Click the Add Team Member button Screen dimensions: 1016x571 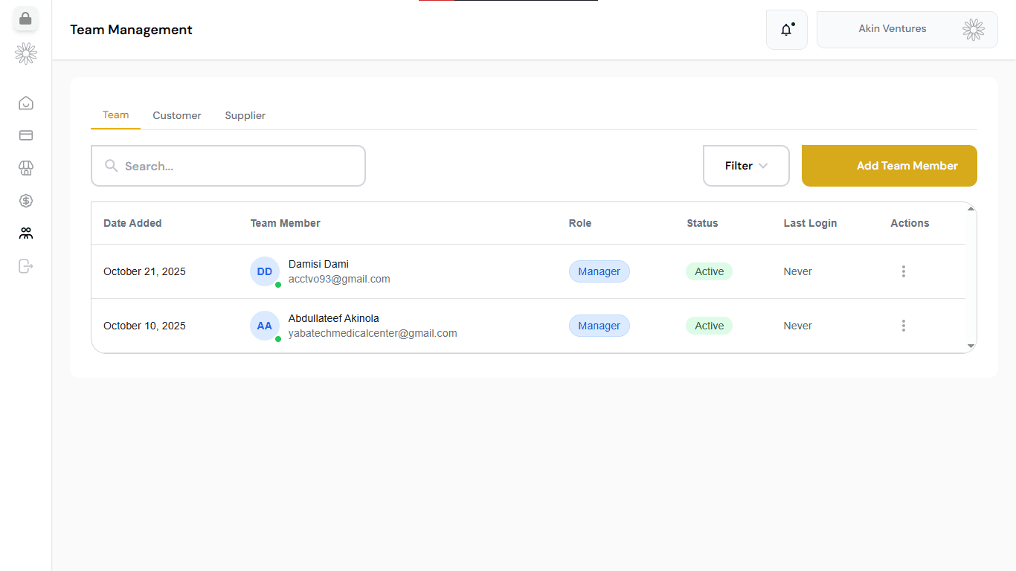(889, 166)
